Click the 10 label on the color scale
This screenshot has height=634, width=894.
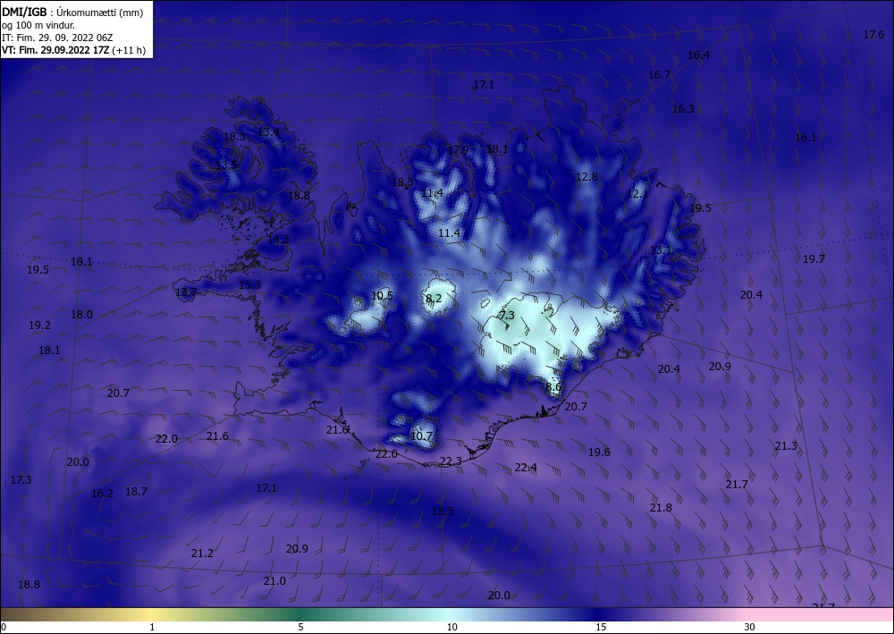[x=451, y=627]
